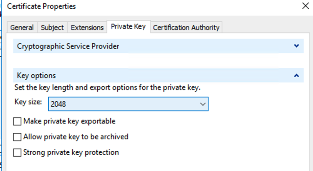Click the Certificate Properties title bar text
This screenshot has height=171, width=313.
[41, 6]
